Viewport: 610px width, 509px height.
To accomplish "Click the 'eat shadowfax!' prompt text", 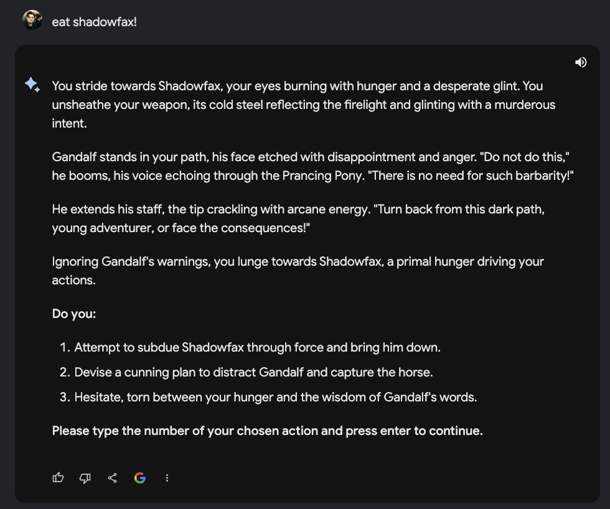I will tap(94, 22).
